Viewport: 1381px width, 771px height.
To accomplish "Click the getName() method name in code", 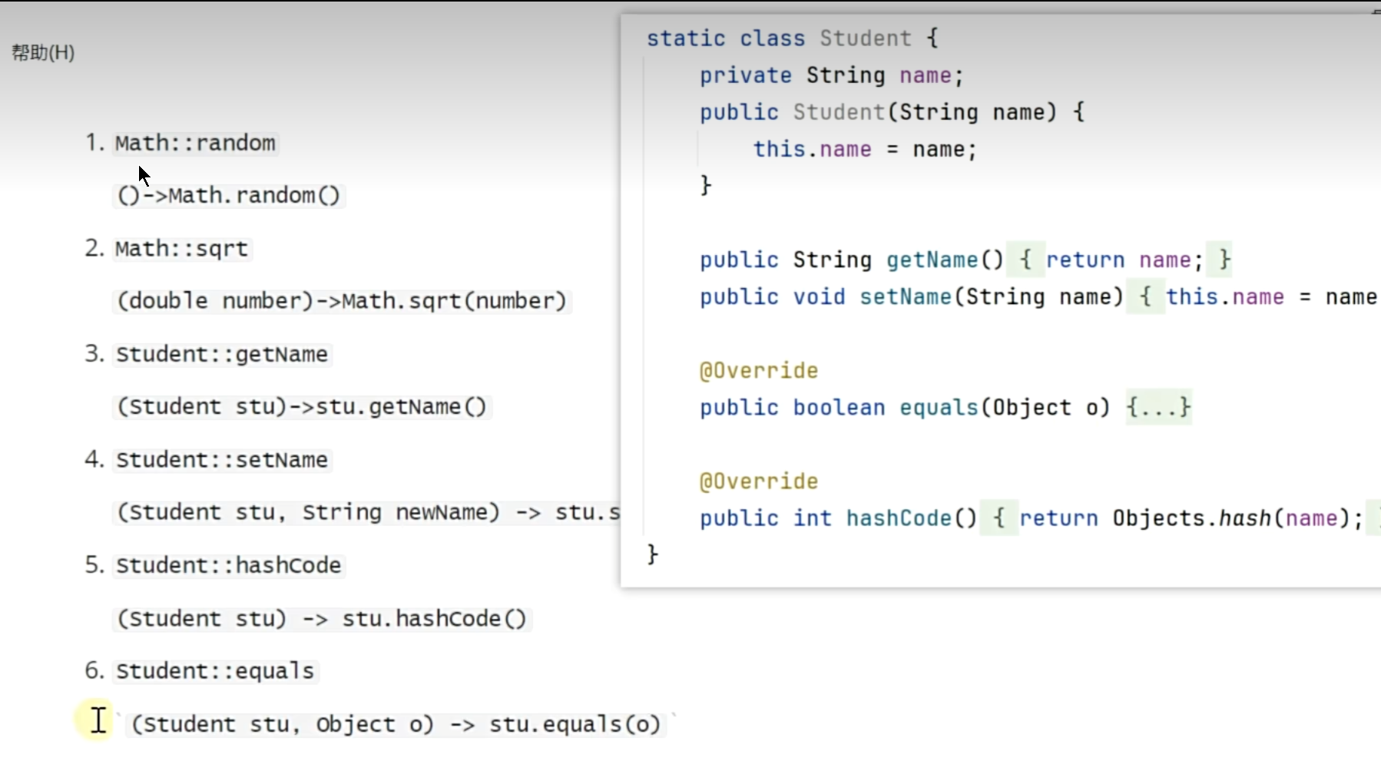I will (x=945, y=260).
